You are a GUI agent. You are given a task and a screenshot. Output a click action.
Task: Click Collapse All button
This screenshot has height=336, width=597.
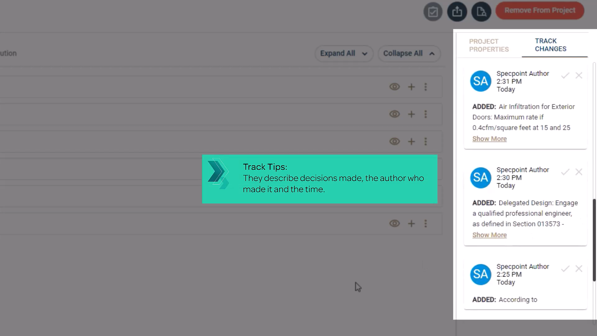coord(409,54)
